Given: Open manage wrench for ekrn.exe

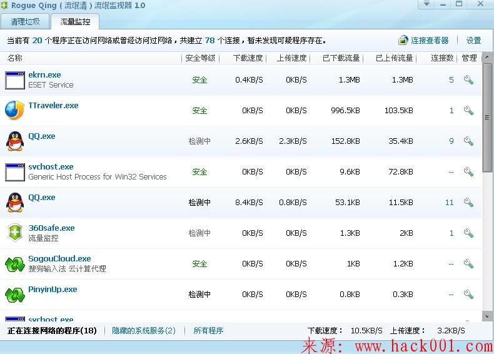Looking at the screenshot, I should point(468,80).
